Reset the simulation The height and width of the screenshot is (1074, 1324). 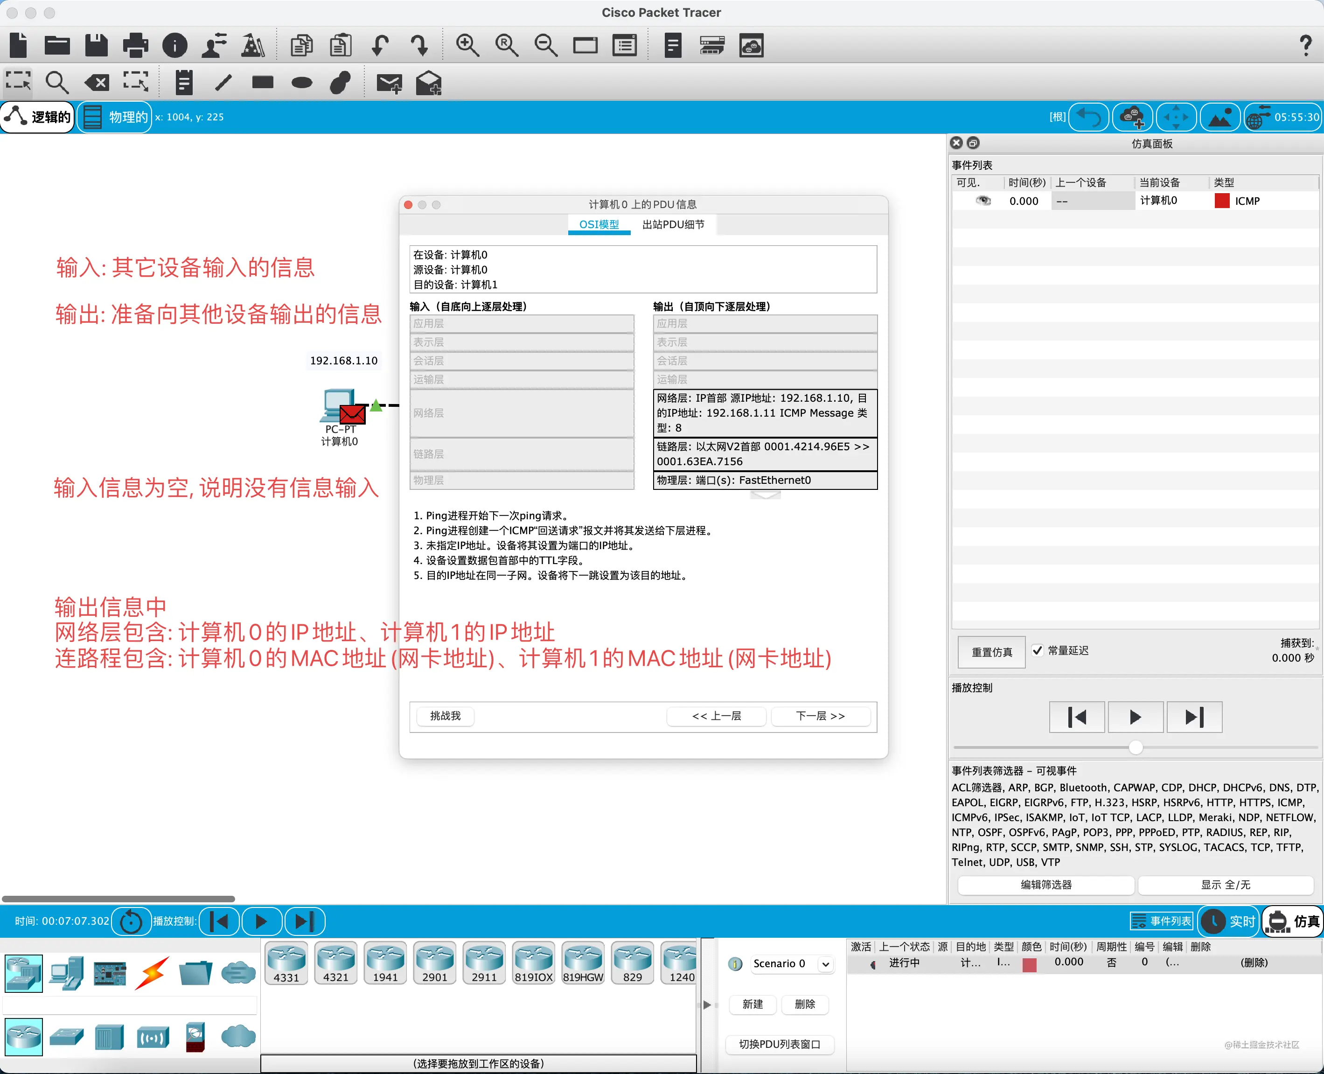point(992,652)
